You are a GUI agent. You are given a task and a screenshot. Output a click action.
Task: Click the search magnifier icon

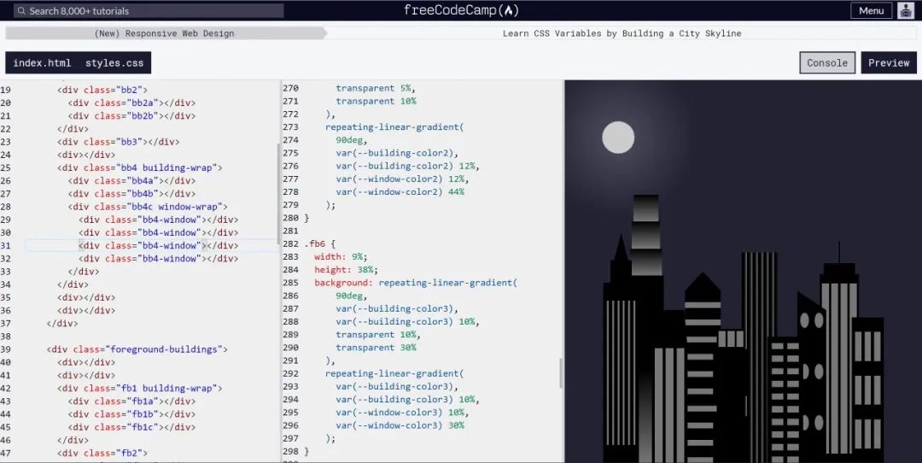[x=21, y=11]
